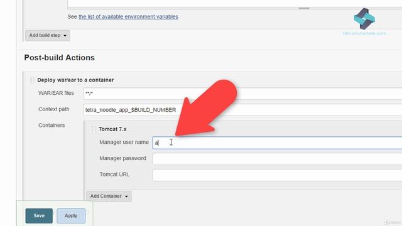The image size is (402, 226).
Task: Click the Post-build Actions heading
Action: point(60,58)
